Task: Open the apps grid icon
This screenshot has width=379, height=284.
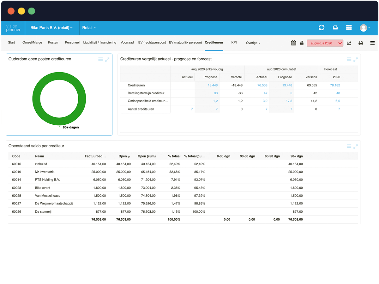Action: [349, 28]
